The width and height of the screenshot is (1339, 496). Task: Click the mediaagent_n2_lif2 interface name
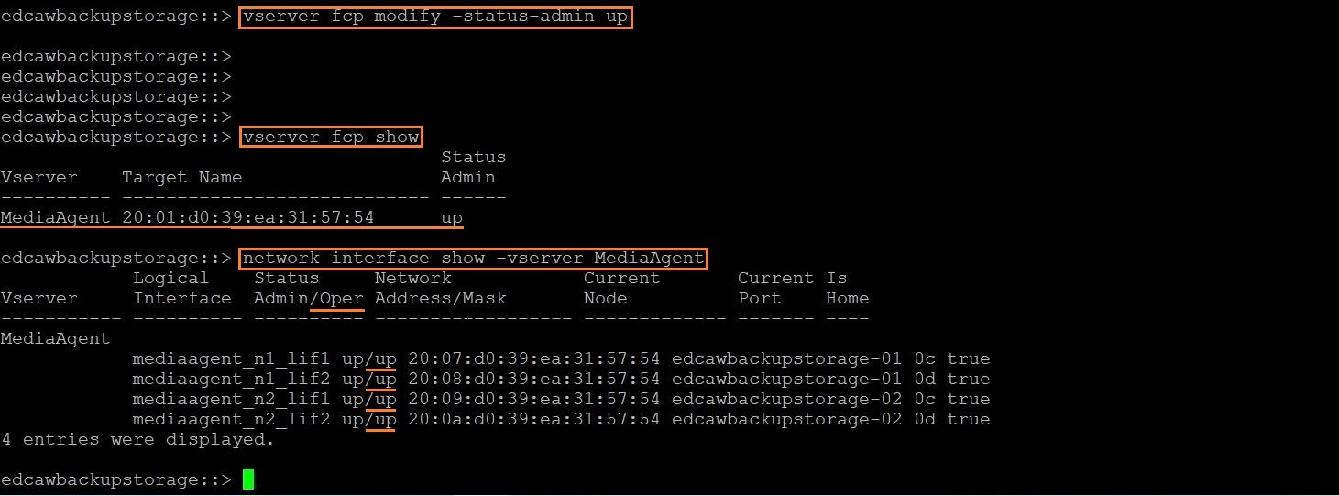pos(231,420)
